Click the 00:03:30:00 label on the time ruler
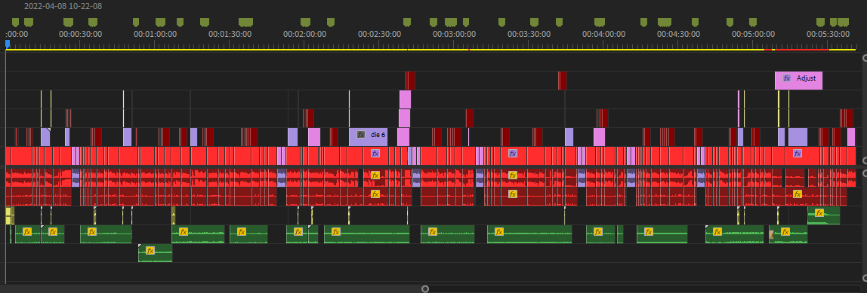 (x=529, y=34)
